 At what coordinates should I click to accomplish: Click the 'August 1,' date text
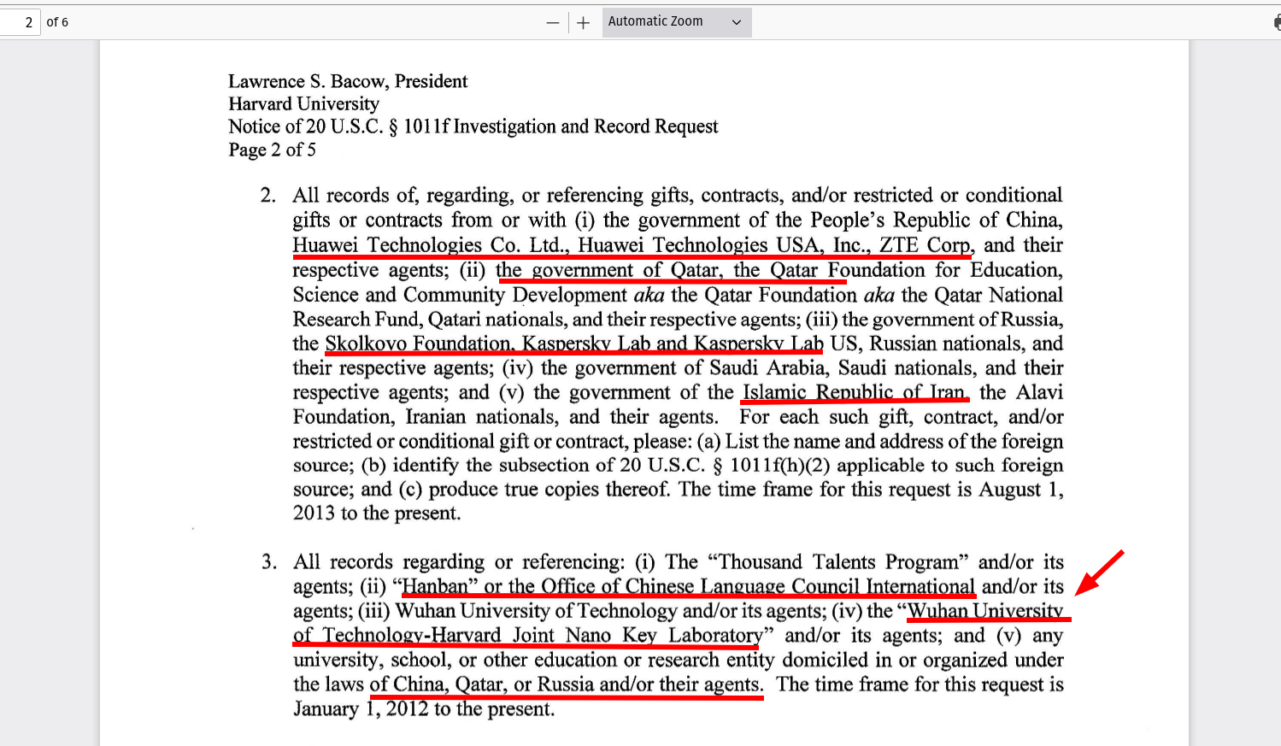(x=1021, y=490)
